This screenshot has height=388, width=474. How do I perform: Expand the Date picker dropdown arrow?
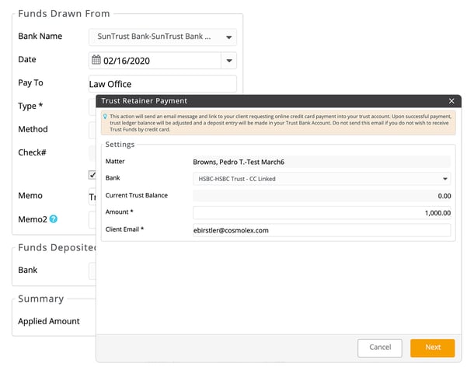(229, 61)
